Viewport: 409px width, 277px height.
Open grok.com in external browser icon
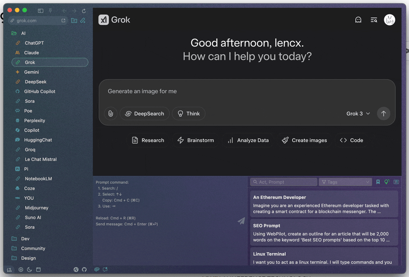63,20
